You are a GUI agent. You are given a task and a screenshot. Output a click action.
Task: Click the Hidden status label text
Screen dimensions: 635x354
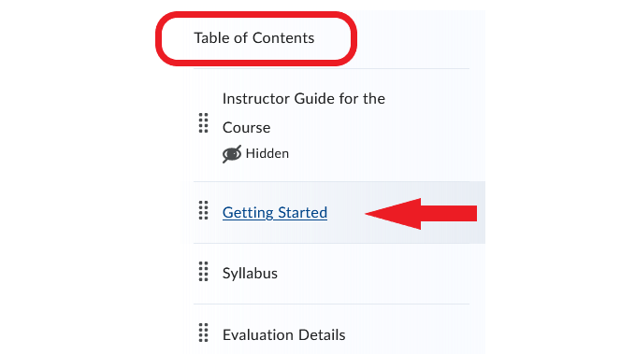point(267,154)
